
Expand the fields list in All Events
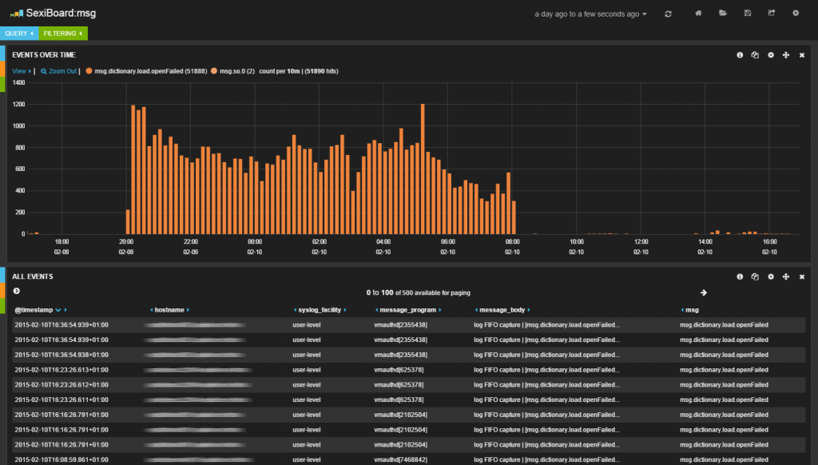click(16, 291)
